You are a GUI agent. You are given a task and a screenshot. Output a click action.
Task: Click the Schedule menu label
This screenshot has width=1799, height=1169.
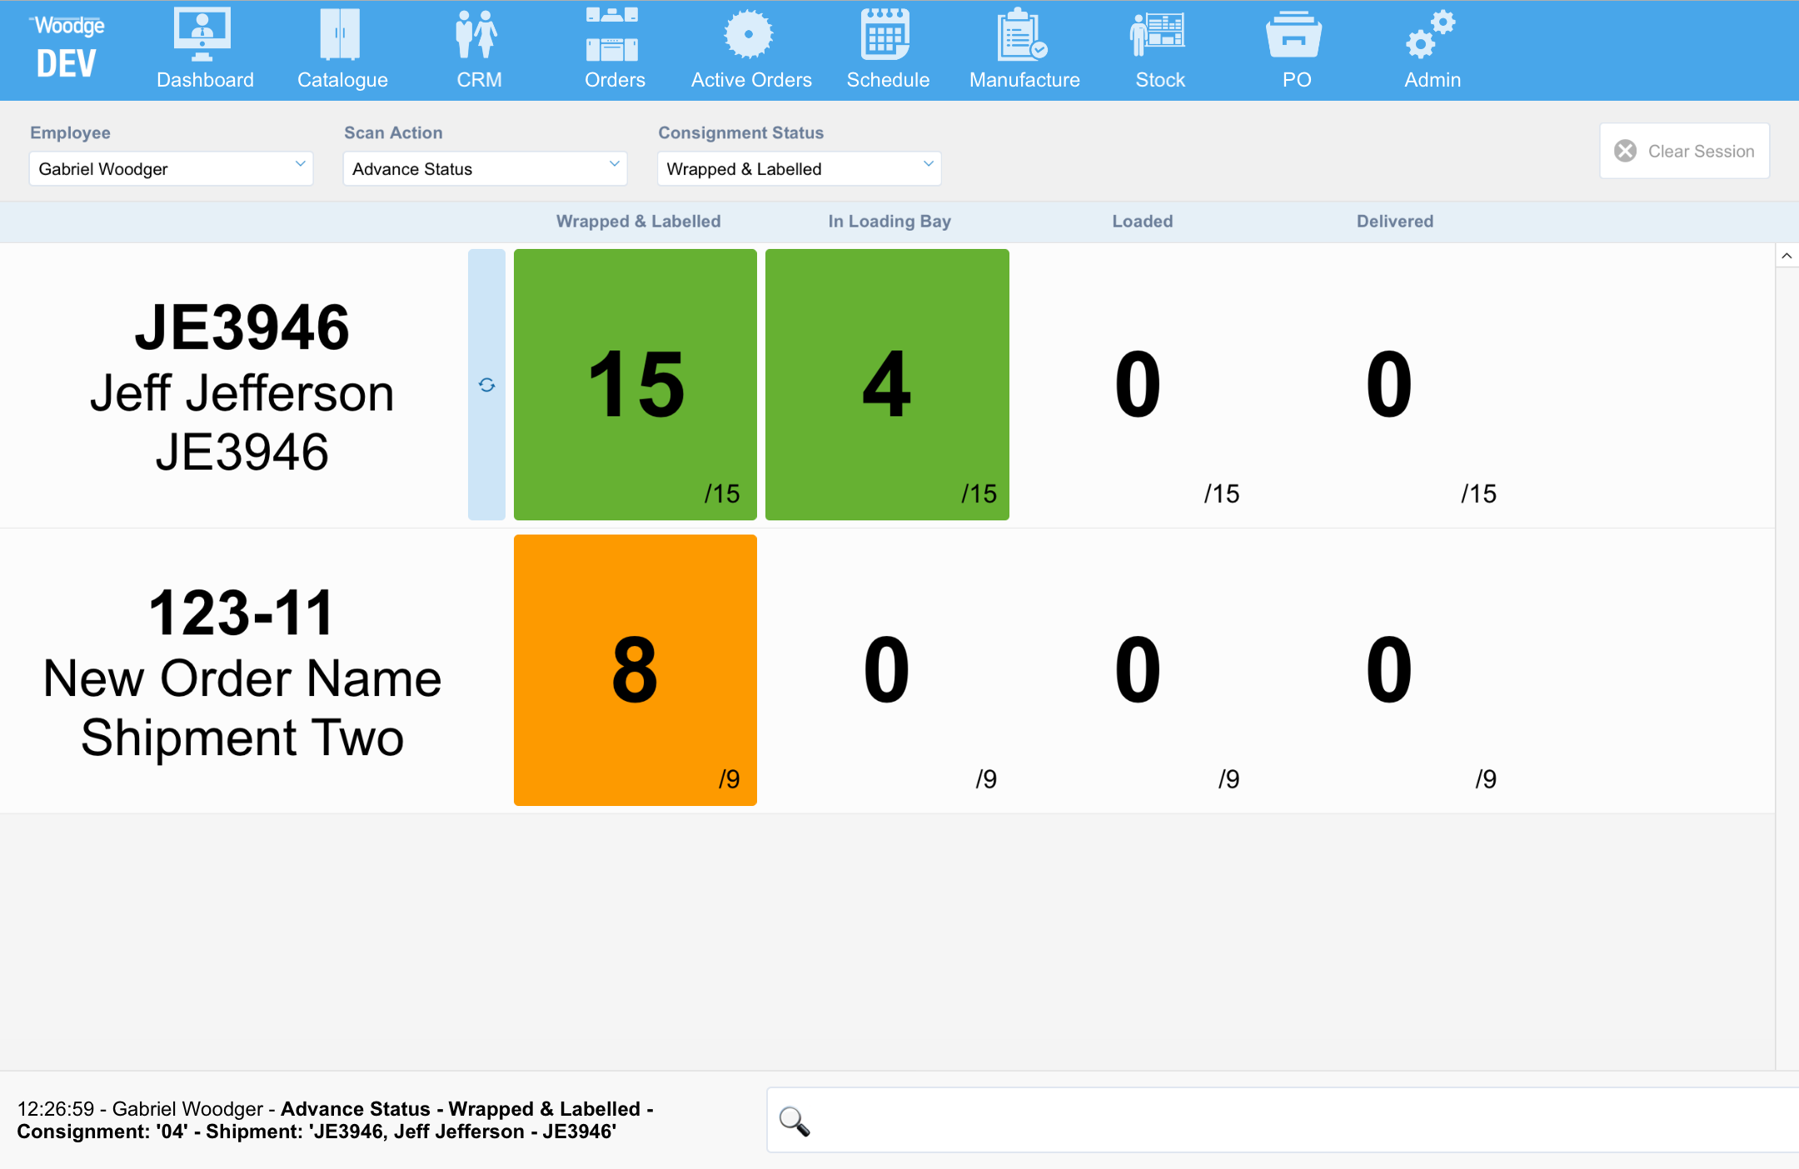[888, 80]
